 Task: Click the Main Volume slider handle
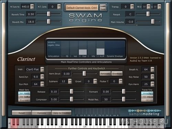[153, 21]
